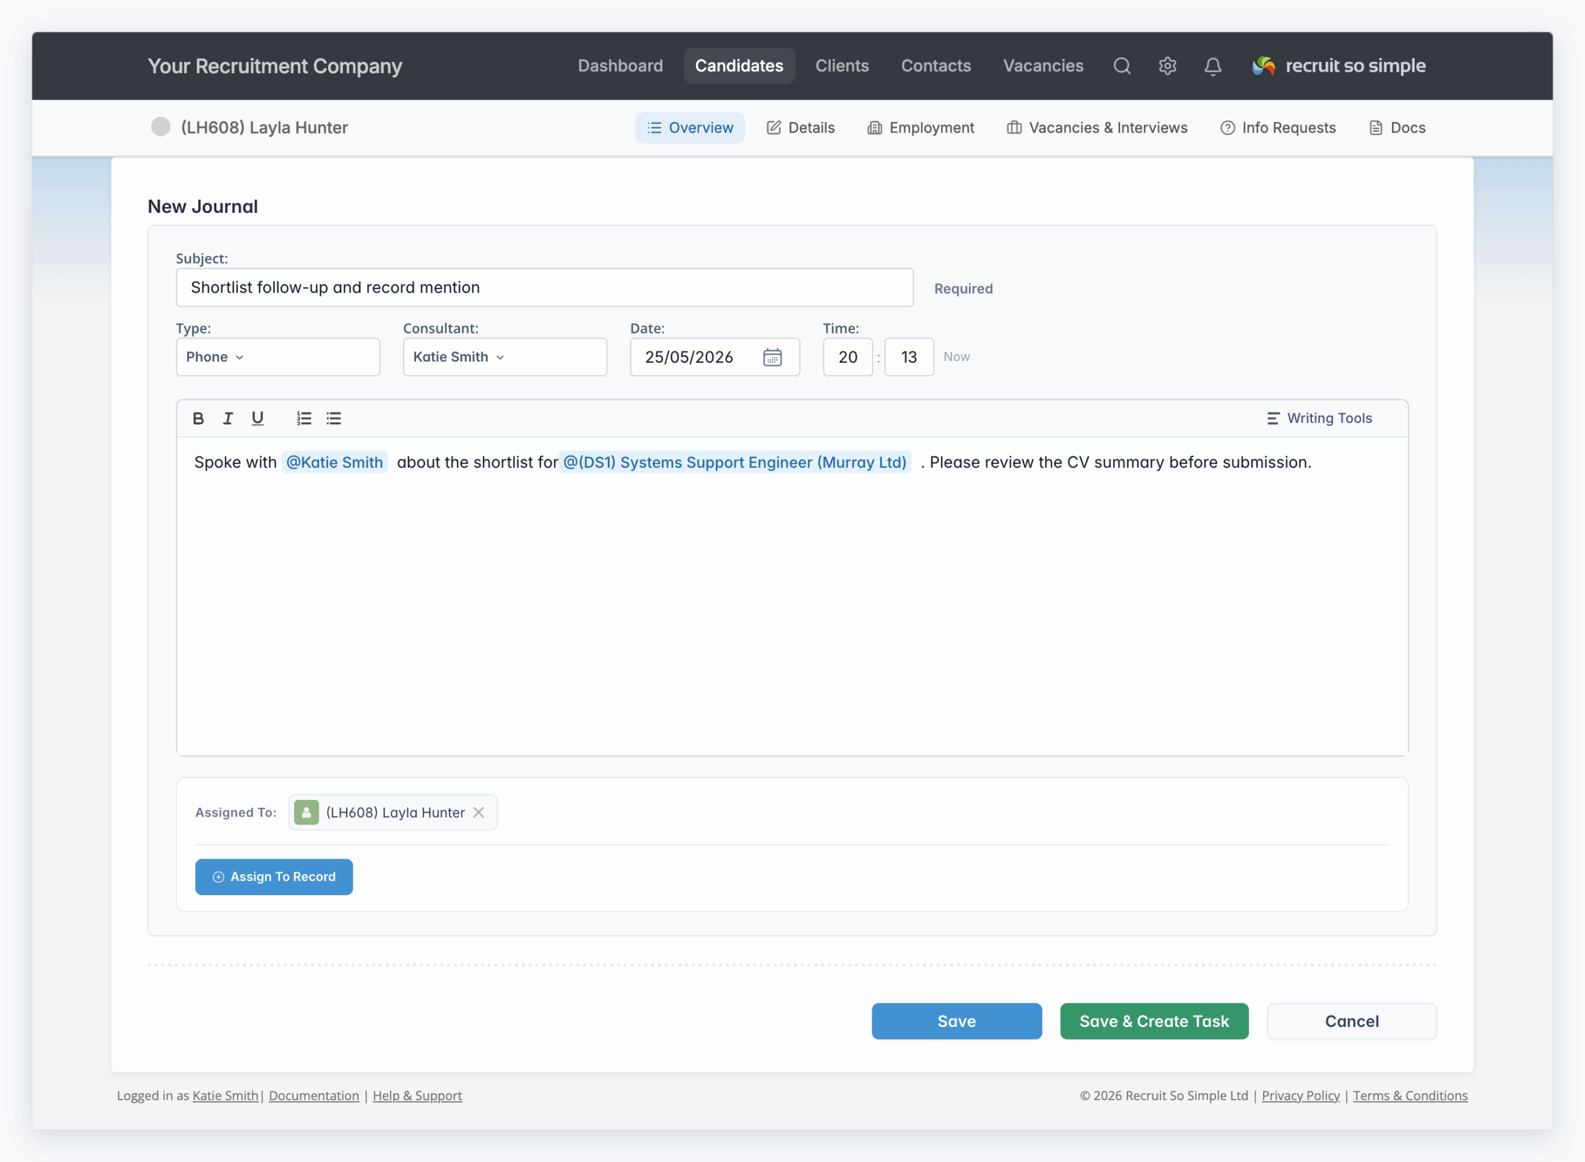
Task: Click the (LH608) Layla Hunter header name
Action: tap(264, 128)
